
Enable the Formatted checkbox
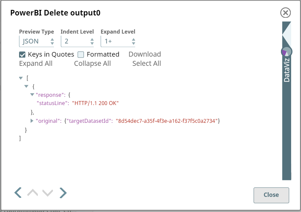pos(81,55)
